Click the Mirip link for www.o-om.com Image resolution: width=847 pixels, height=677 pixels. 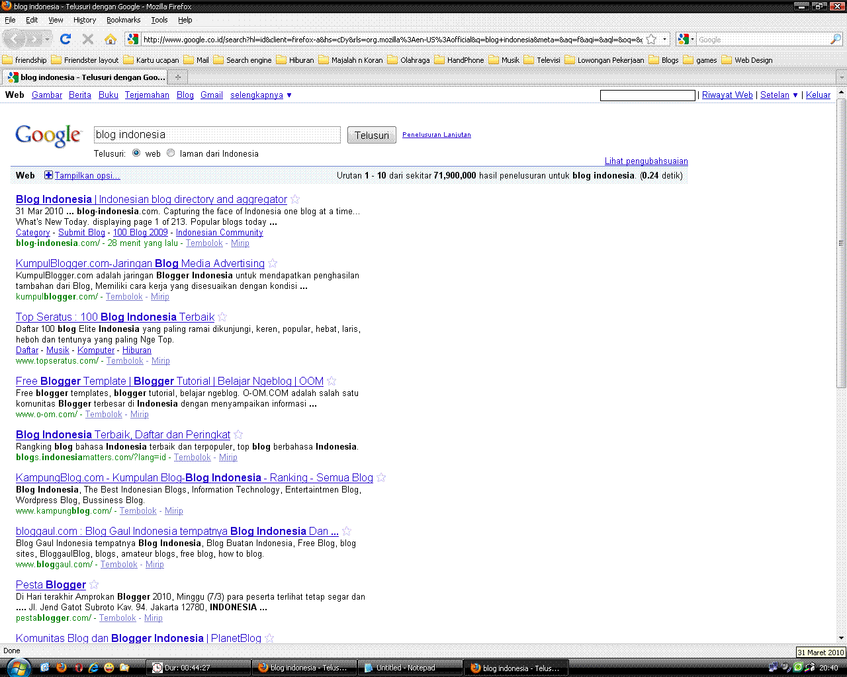140,415
